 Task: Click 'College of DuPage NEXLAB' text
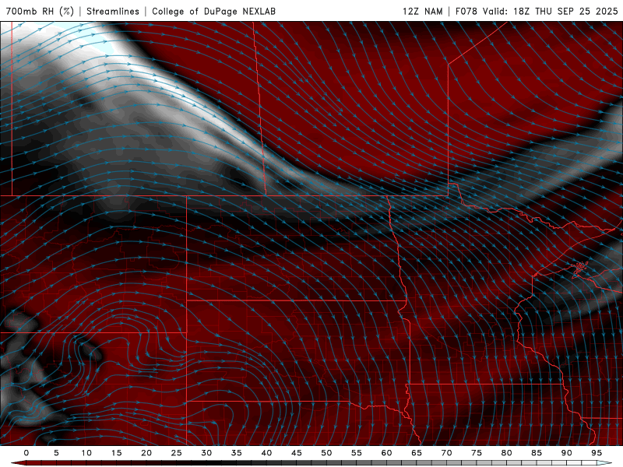point(213,11)
